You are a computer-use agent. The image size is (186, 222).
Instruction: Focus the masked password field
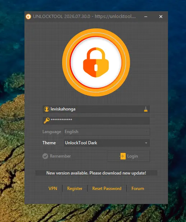[96, 121]
